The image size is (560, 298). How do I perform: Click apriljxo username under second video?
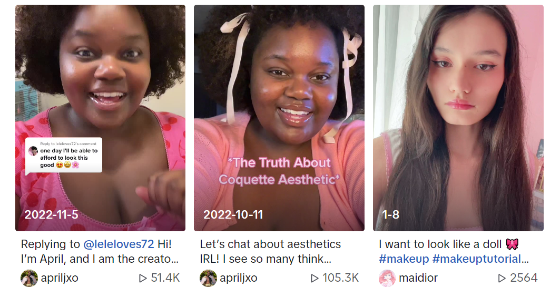(238, 278)
